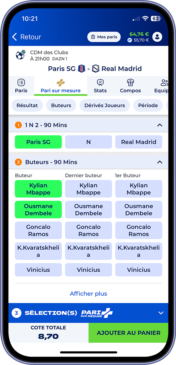Collapse the 1 N 2 - 90 Mins section

click(159, 125)
